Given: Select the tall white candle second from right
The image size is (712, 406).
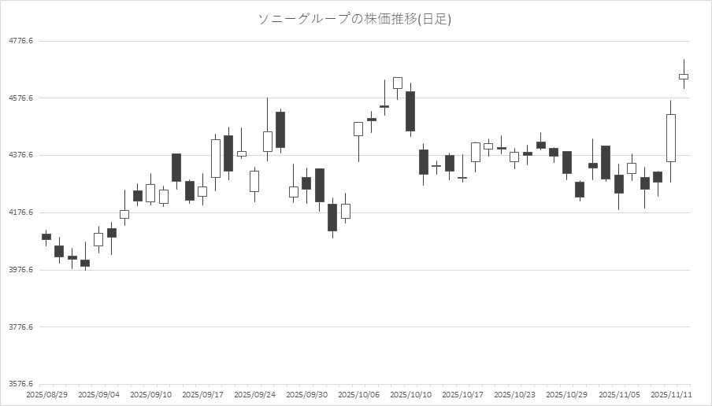Looking at the screenshot, I should tap(671, 138).
